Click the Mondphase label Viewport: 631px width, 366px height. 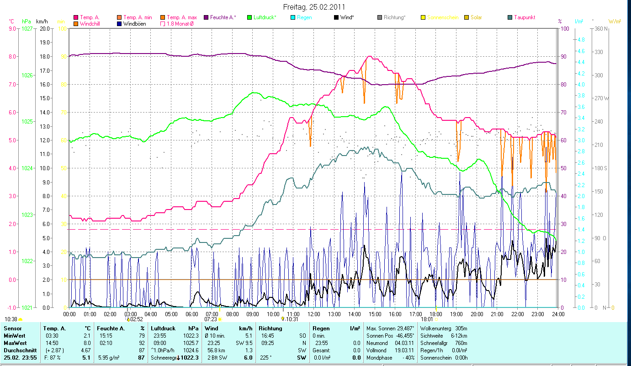pyautogui.click(x=379, y=358)
